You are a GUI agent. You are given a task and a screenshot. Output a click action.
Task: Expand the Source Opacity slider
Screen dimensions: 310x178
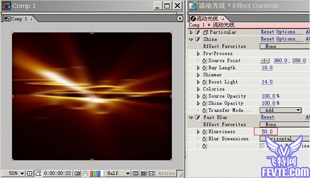[x=198, y=96]
